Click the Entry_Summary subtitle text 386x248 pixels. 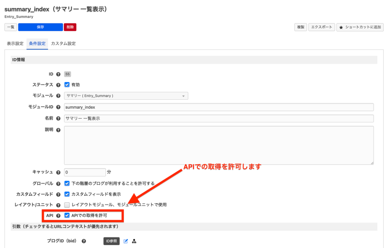pyautogui.click(x=18, y=17)
